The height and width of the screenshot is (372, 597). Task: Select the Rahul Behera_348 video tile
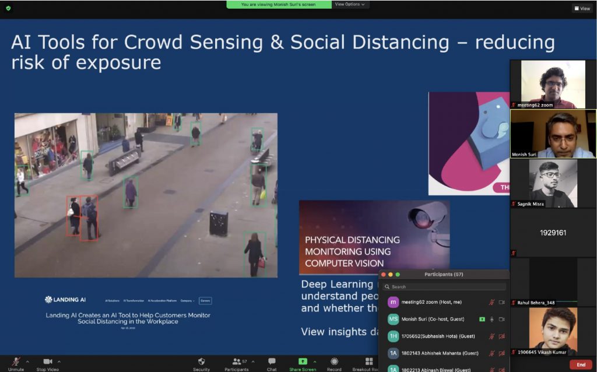553,282
